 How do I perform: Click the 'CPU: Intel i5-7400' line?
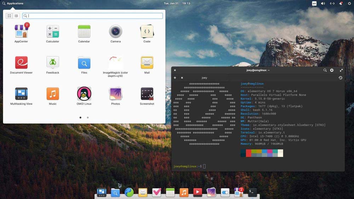269,136
